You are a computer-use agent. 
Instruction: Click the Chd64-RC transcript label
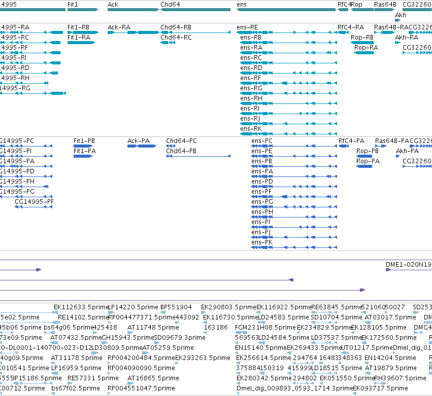[x=176, y=38]
